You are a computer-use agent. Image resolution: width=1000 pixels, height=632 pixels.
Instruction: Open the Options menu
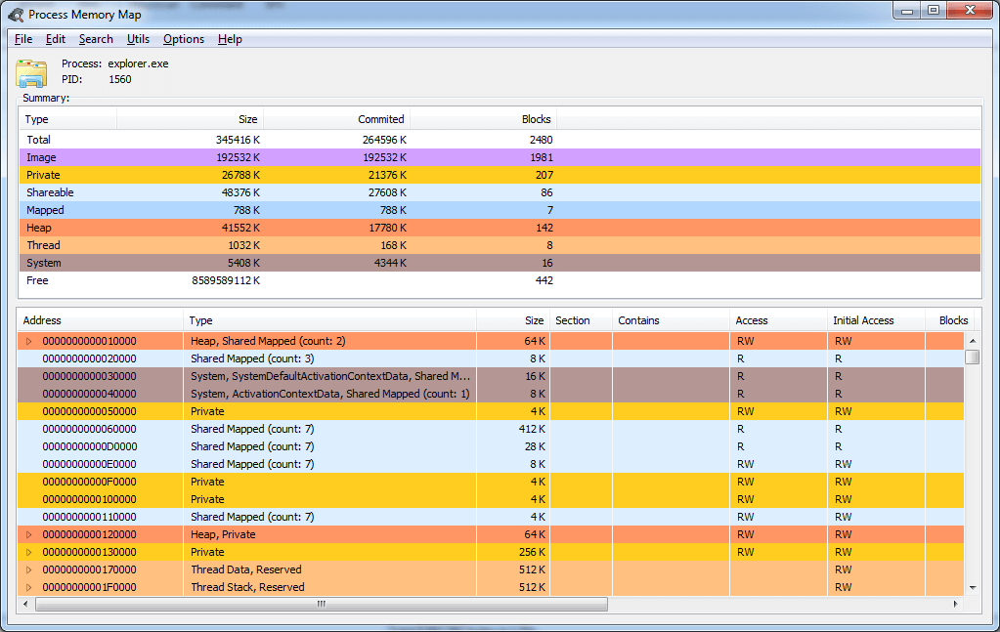click(183, 39)
